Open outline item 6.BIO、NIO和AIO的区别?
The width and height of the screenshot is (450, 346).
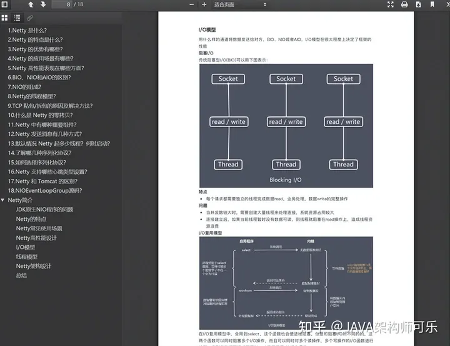pyautogui.click(x=39, y=78)
